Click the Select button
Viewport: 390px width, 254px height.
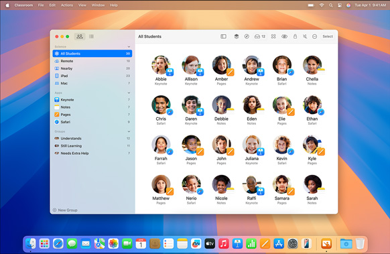328,37
